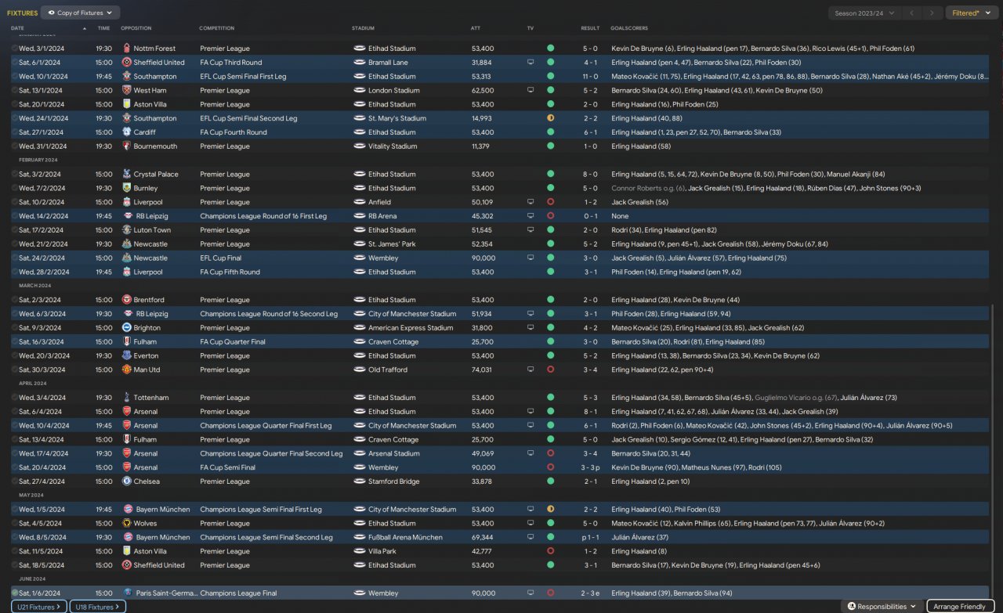Click the Nottm Forest club badge

point(127,49)
